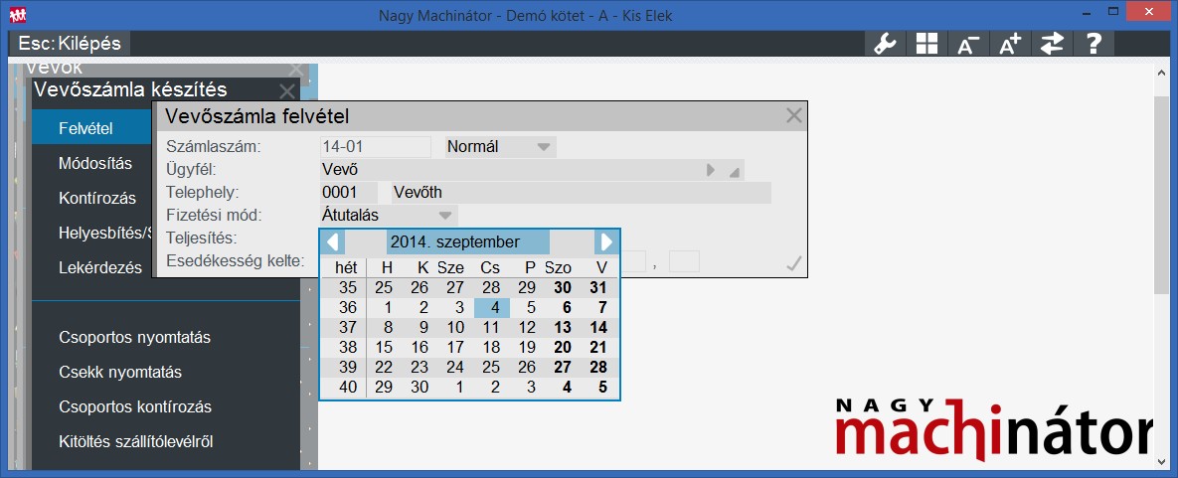
Task: Open the Átutalás payment mode dropdown
Action: [x=389, y=216]
